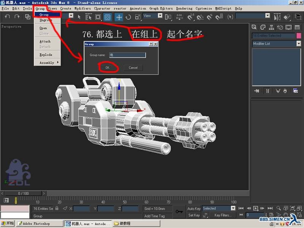Toggle Set Key mode
Image resolution: width=304 pixels, height=228 pixels.
pyautogui.click(x=194, y=215)
